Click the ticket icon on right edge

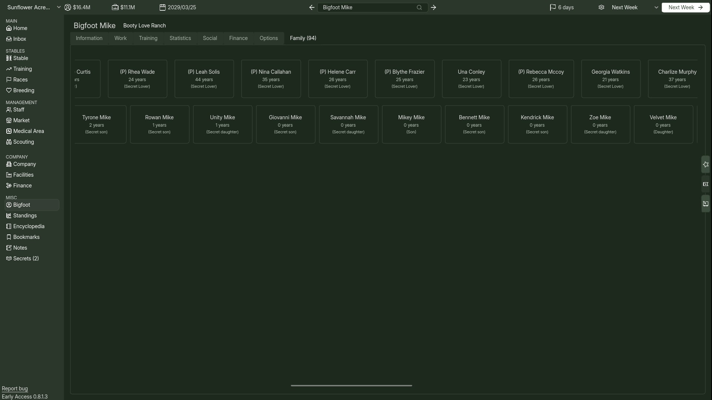tap(705, 184)
